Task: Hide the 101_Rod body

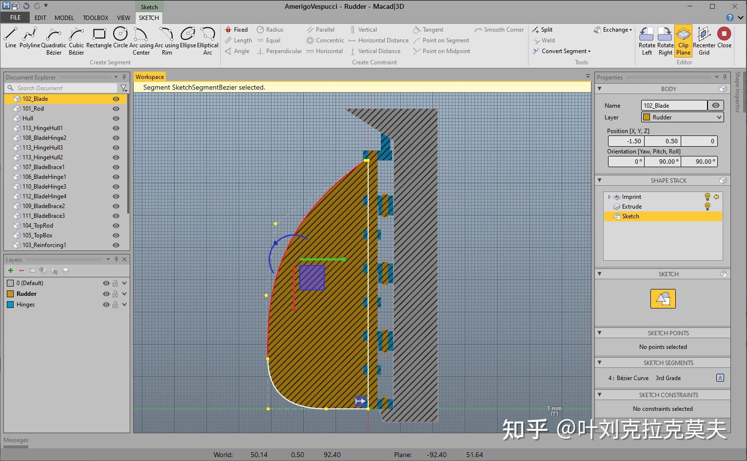Action: coord(116,109)
